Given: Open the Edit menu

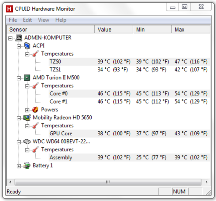Looking at the screenshot, I should click(x=27, y=20).
